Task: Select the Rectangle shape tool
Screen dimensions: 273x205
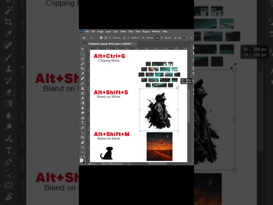Action: 82,138
